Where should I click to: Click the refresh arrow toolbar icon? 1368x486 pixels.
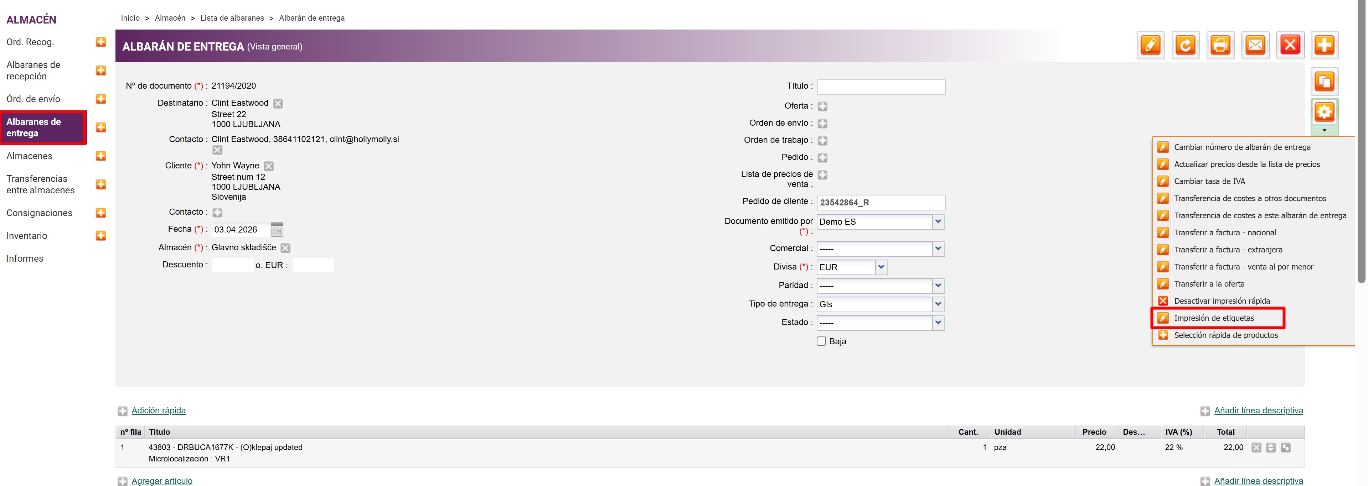(1185, 45)
